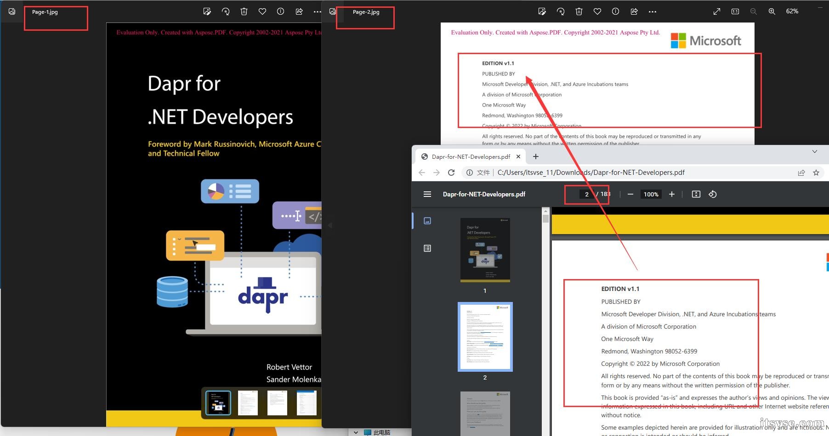Screen dimensions: 829x436
Task: Open PDF page 3 thumbnail
Action: [485, 413]
